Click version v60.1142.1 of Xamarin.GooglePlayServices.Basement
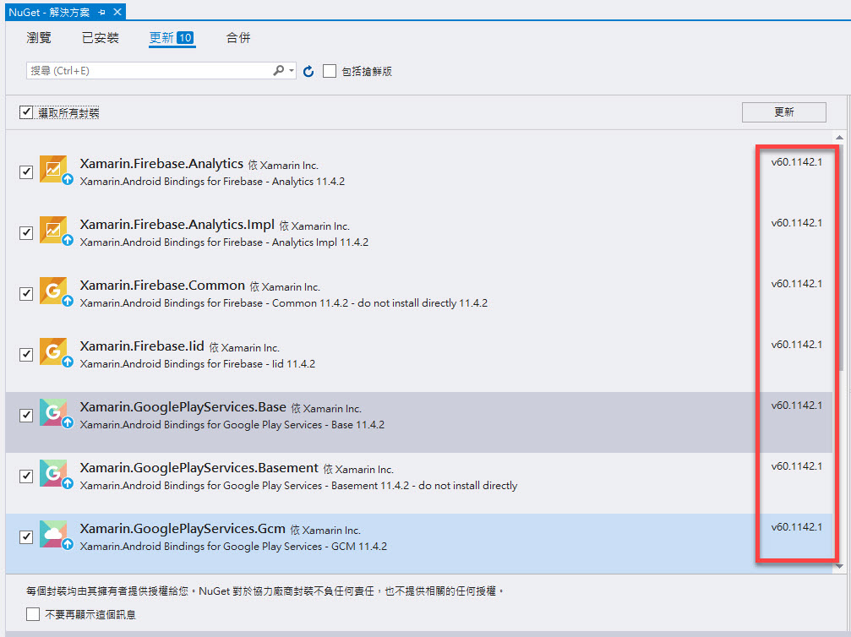Screen dimensions: 851x637 tap(796, 466)
